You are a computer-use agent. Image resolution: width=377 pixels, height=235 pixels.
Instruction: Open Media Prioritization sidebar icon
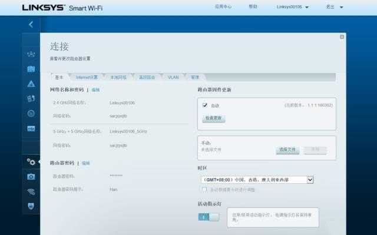click(31, 98)
